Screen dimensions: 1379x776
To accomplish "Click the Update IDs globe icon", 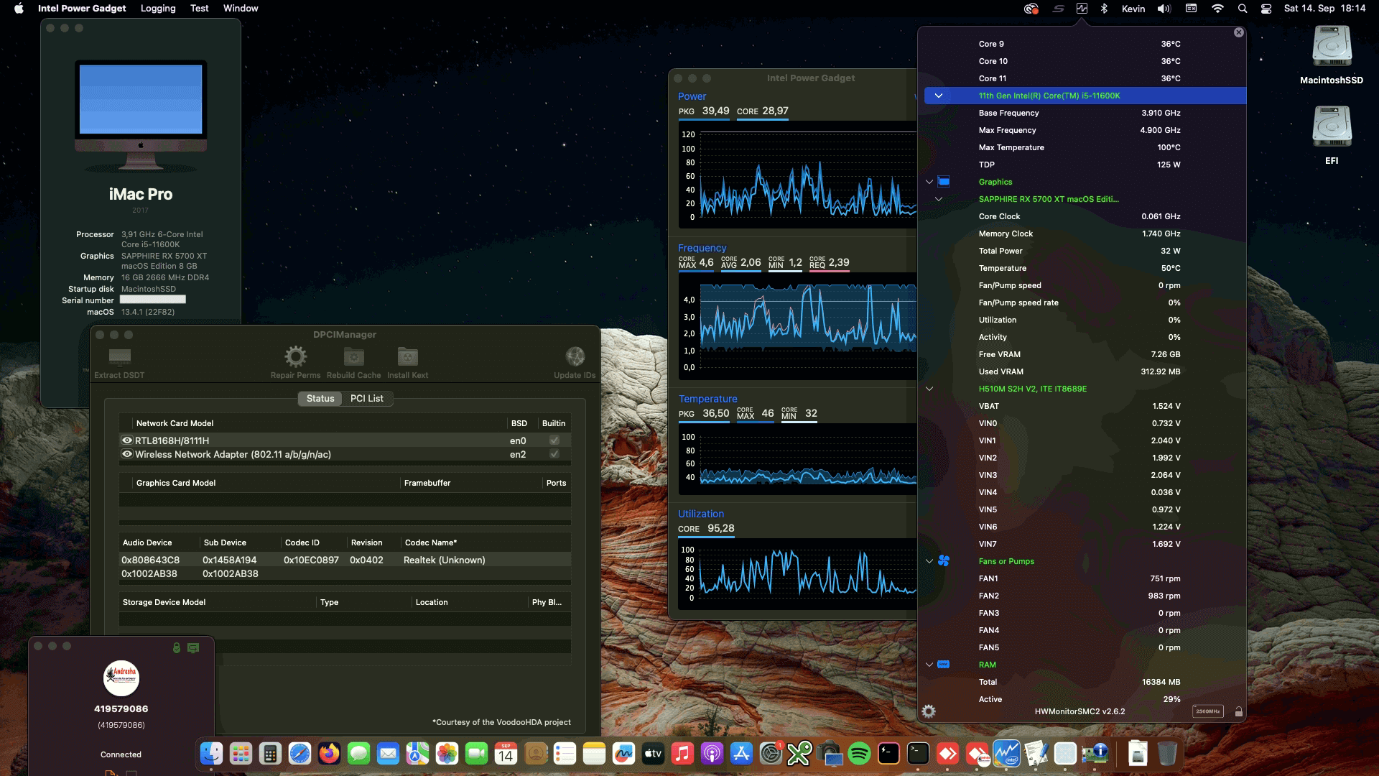I will (575, 356).
